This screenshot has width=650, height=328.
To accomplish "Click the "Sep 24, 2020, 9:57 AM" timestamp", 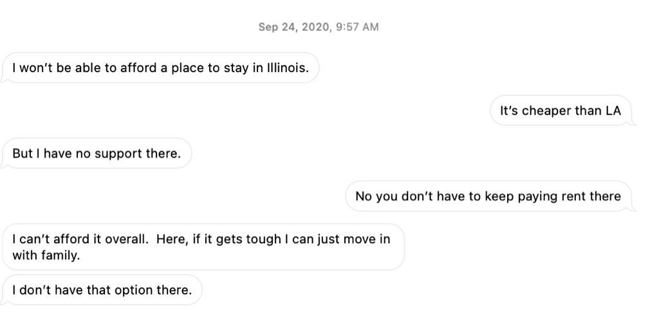I will click(x=318, y=27).
